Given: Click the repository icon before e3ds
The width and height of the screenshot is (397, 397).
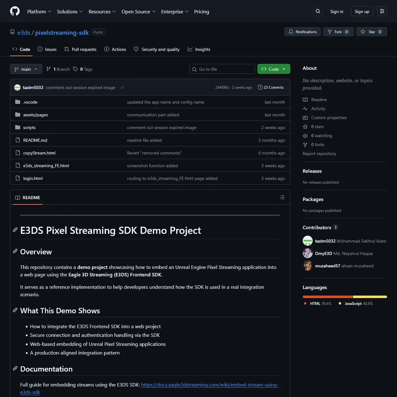Looking at the screenshot, I should tap(12, 32).
